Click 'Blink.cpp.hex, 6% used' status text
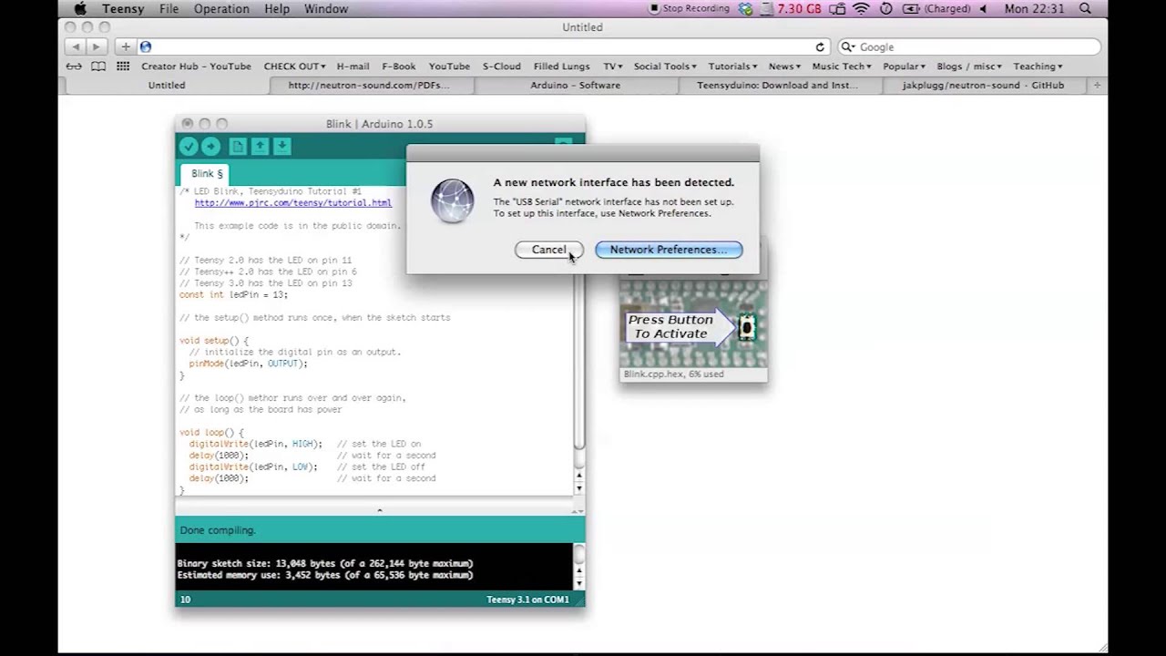Screen dimensions: 1166x656 tap(674, 374)
